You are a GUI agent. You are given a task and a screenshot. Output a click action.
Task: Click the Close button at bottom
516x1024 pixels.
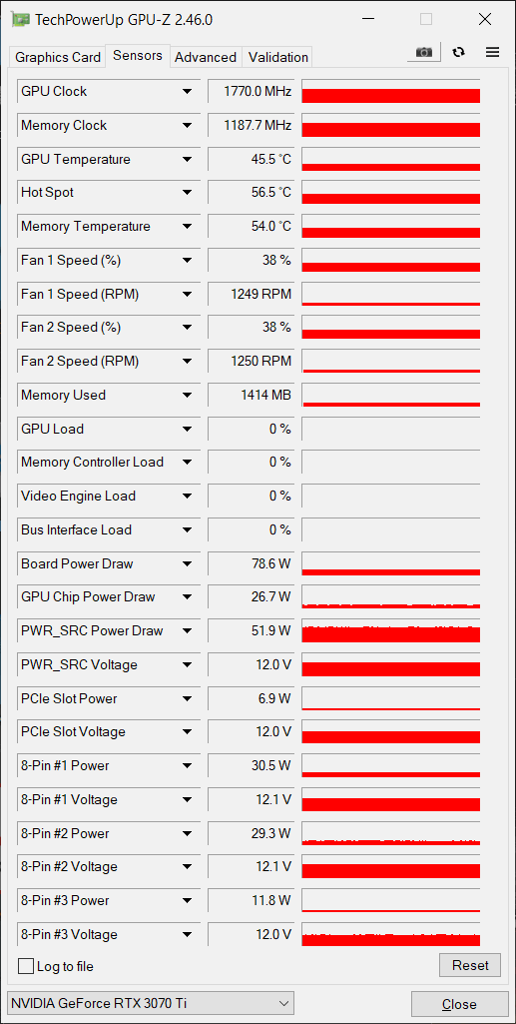[459, 1004]
